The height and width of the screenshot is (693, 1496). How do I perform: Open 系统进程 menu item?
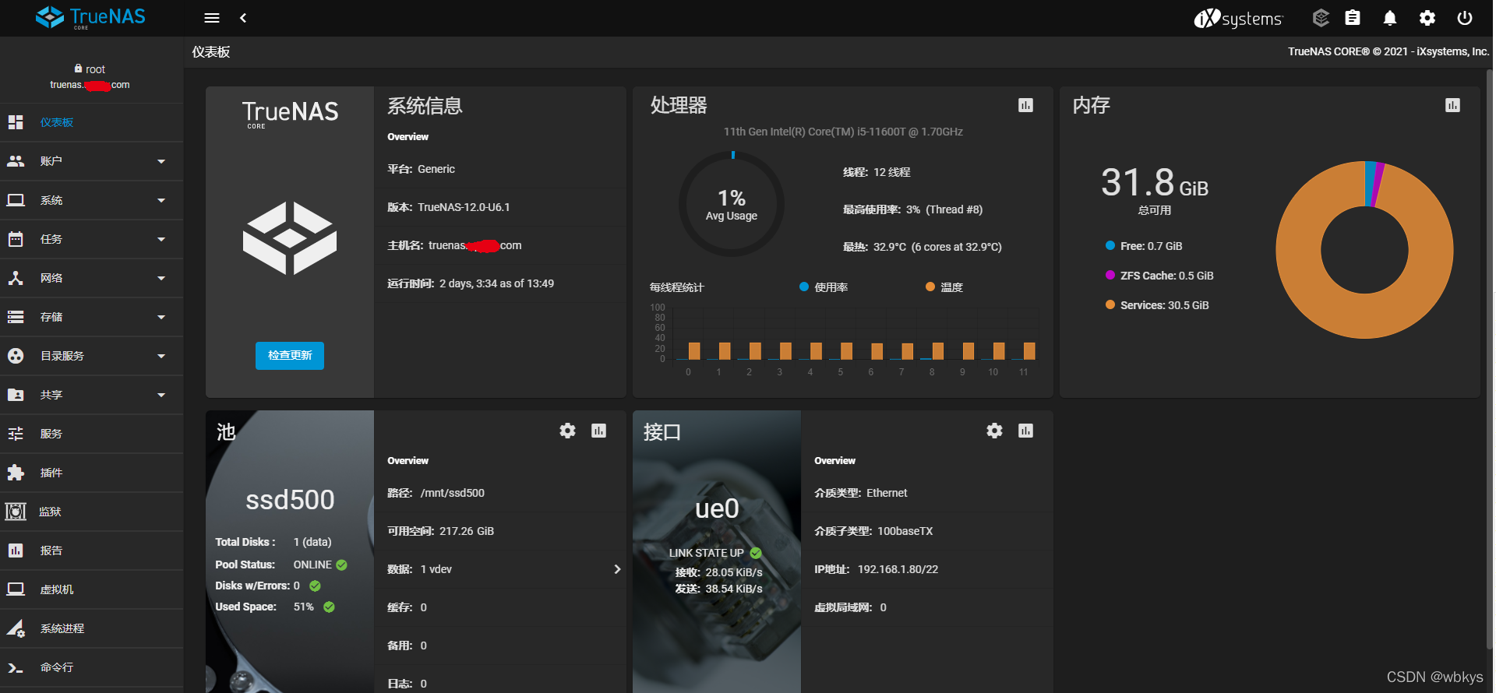pos(92,628)
